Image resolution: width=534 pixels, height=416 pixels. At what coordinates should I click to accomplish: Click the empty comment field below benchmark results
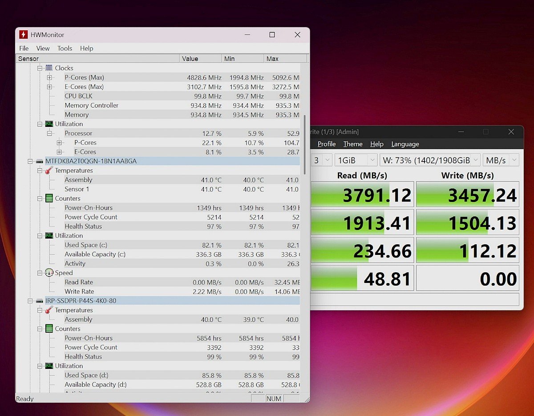415,299
